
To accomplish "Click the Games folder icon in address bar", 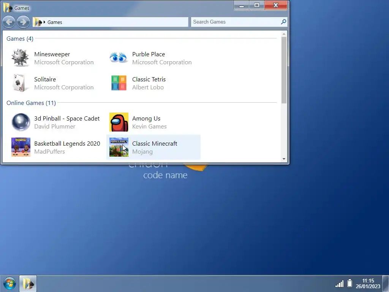I will (38, 22).
